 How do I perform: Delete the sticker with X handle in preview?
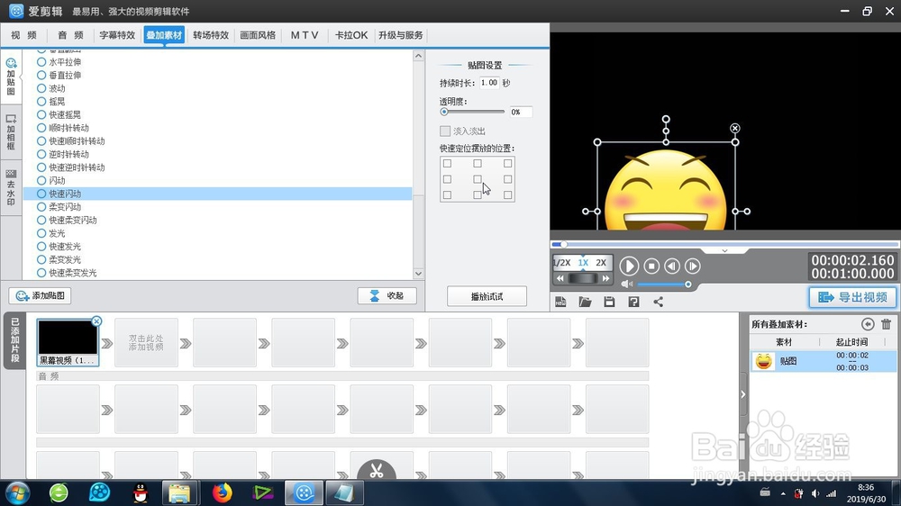(x=735, y=128)
